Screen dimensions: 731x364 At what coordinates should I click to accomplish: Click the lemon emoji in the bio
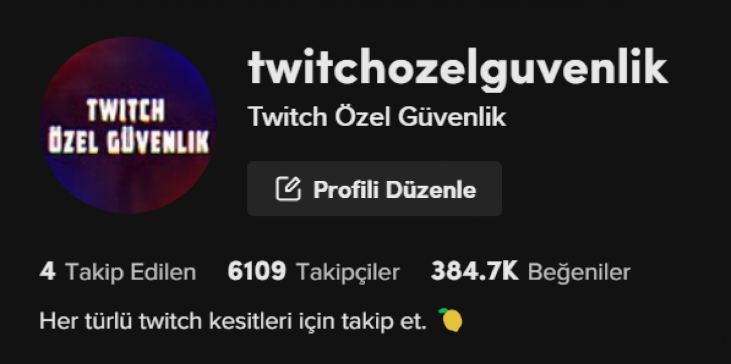point(451,321)
